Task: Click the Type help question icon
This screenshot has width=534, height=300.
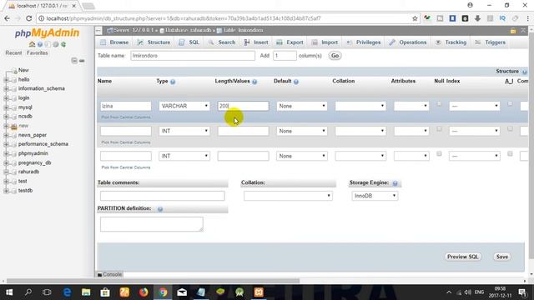Action: pyautogui.click(x=173, y=82)
